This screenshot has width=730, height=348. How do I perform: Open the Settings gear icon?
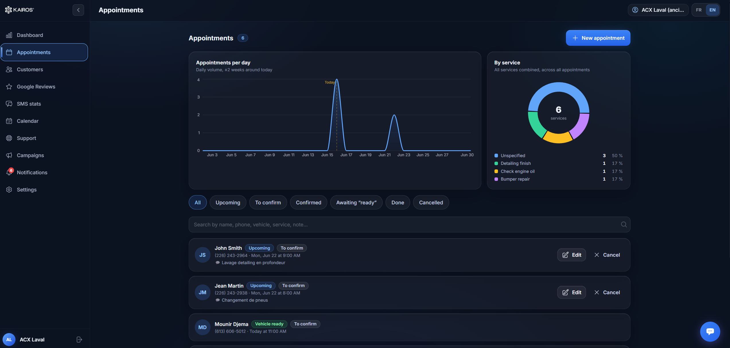point(9,190)
